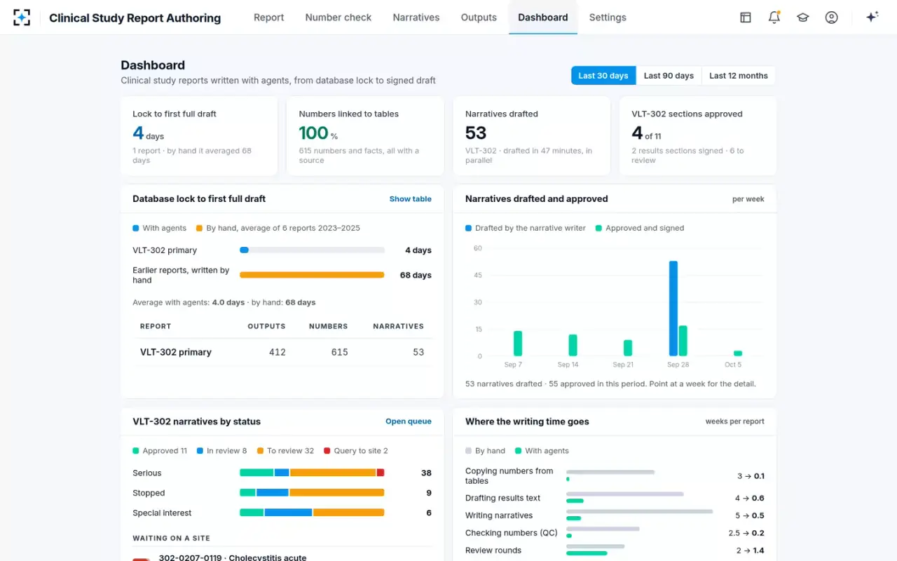The height and width of the screenshot is (561, 897).
Task: Open the Settings tab
Action: click(608, 18)
